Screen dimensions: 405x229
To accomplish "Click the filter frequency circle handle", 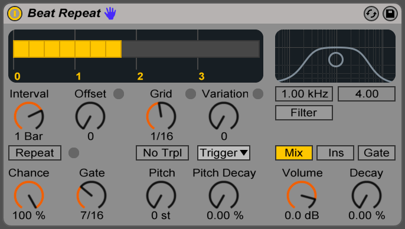I will 336,60.
